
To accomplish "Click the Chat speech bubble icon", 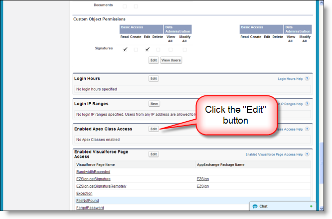I will click(255, 206).
